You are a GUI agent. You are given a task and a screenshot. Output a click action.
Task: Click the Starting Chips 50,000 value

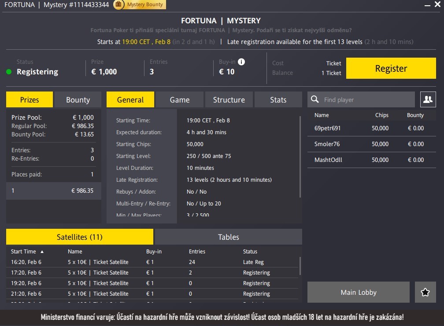click(195, 144)
